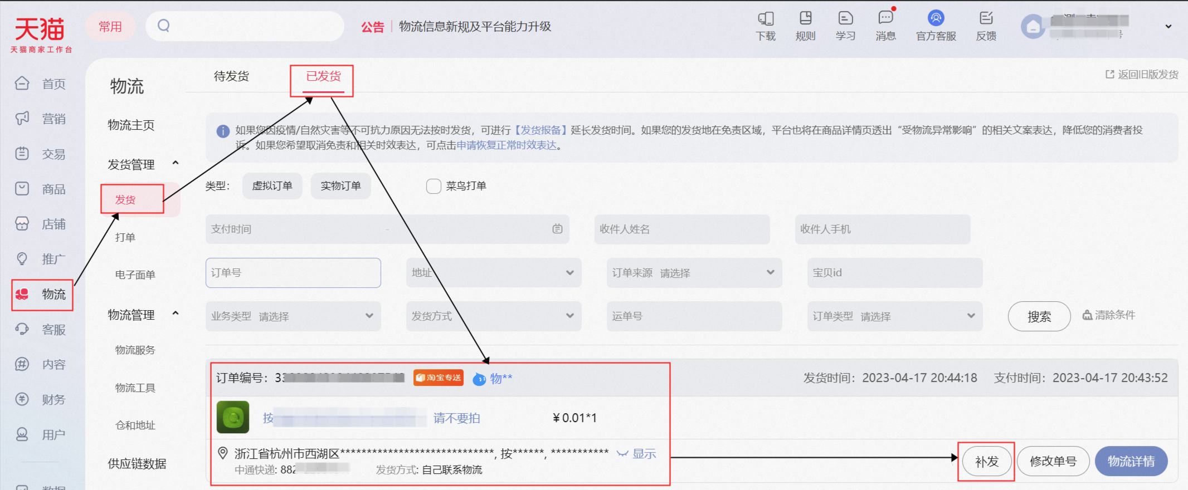Click the 订单号 input field
The width and height of the screenshot is (1188, 490).
[293, 272]
